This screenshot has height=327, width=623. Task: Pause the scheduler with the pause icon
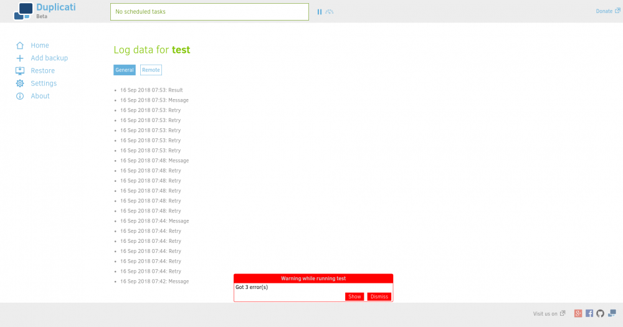320,12
